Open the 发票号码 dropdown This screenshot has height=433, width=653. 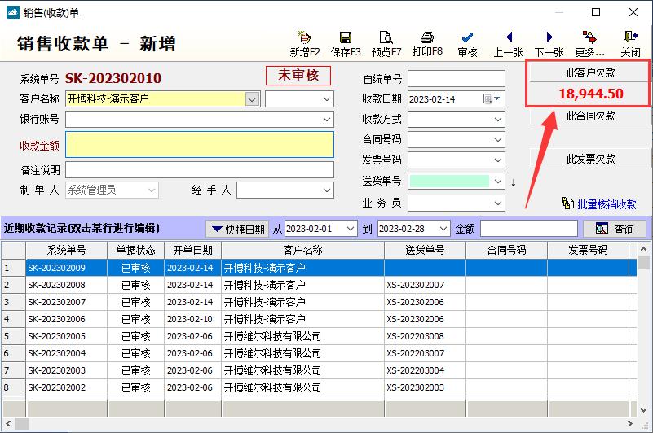497,160
